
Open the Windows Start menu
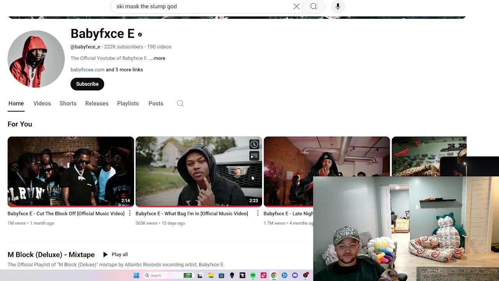coord(136,276)
